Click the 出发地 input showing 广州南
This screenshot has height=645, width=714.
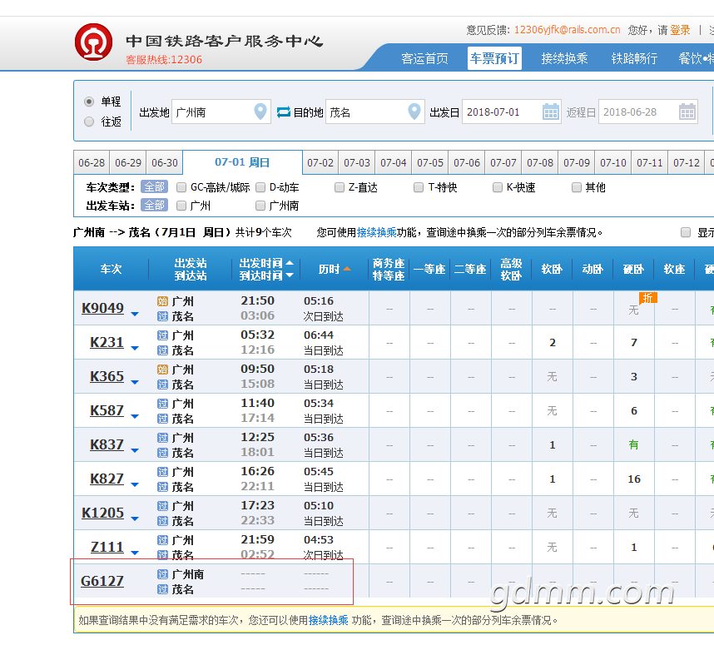(221, 112)
